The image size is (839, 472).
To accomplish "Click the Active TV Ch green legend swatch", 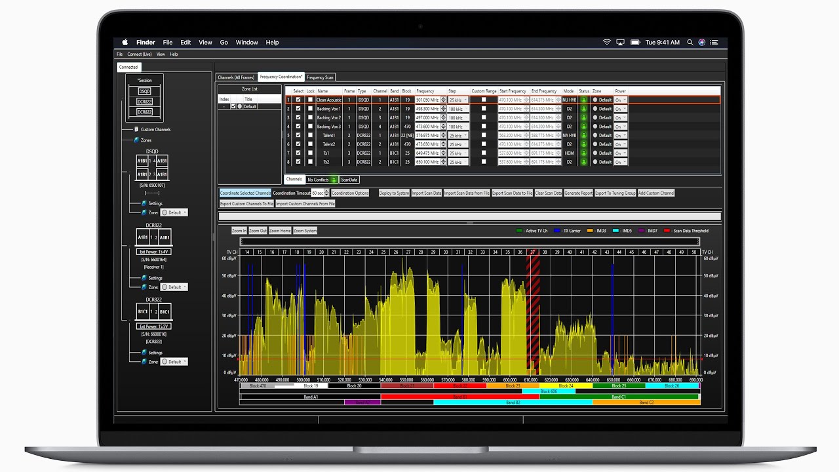I will 520,231.
